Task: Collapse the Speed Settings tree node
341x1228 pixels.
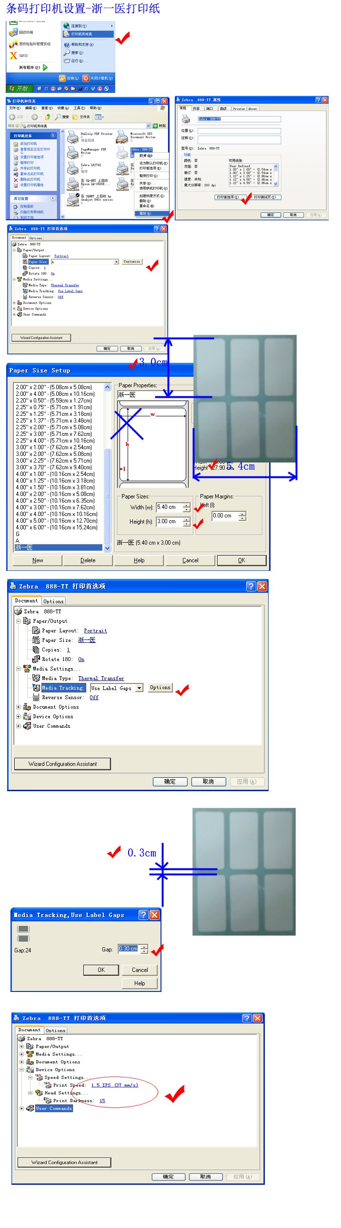Action: (x=30, y=1077)
